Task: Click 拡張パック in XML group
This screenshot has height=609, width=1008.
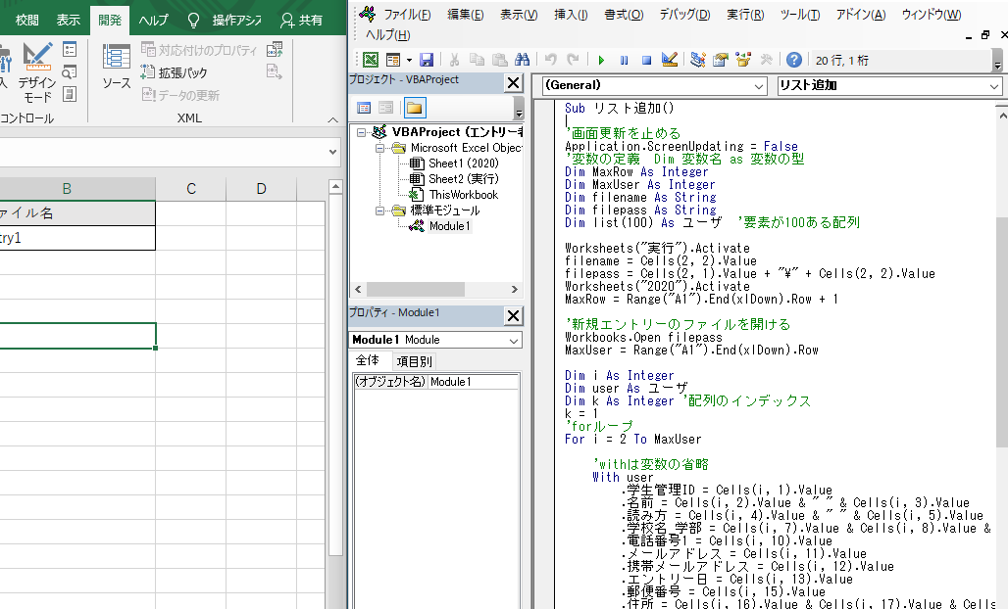Action: (175, 72)
